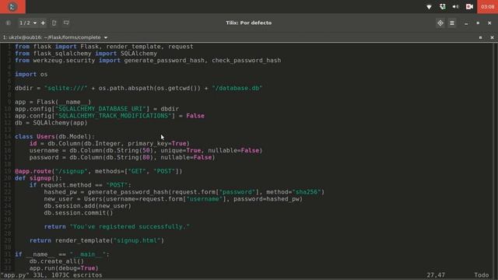Click the find-in-terminal icon in header

[x=440, y=23]
